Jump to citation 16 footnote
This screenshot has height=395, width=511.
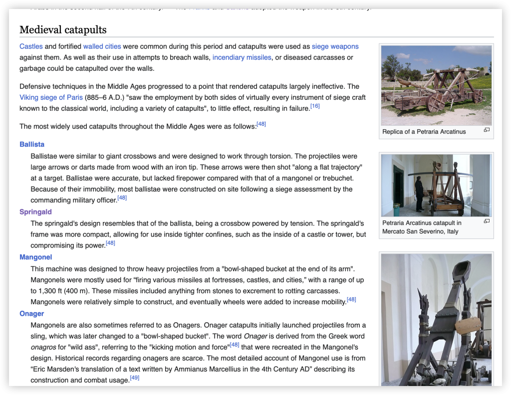tap(314, 106)
